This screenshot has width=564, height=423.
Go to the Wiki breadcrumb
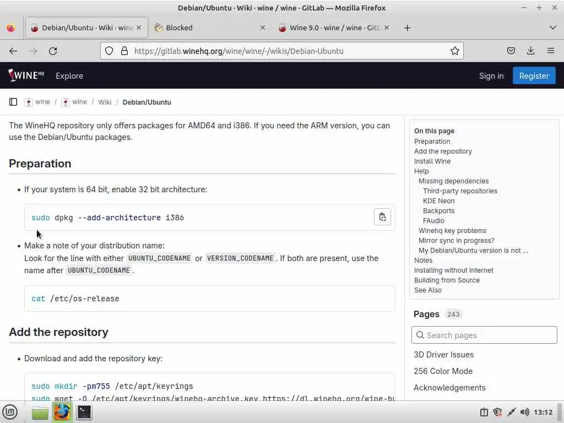105,102
